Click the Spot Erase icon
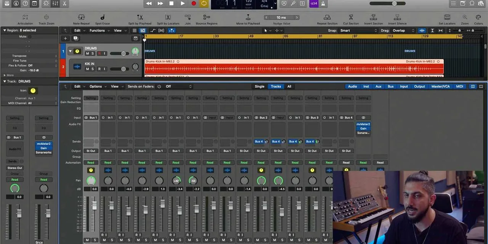 [103, 18]
